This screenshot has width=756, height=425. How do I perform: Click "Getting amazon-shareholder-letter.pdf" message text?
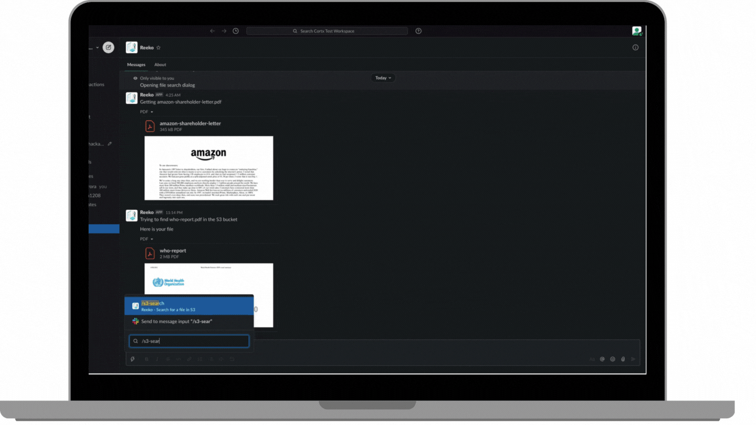tap(181, 102)
